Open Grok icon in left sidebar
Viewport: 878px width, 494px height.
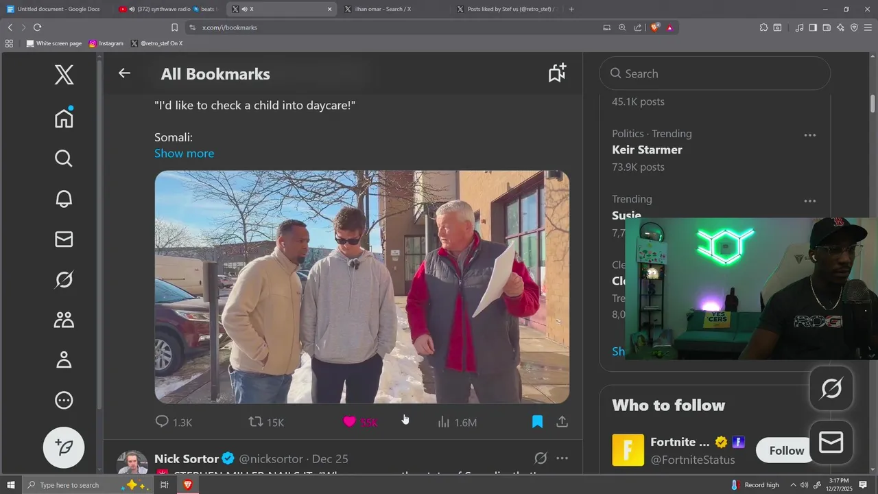(x=64, y=279)
